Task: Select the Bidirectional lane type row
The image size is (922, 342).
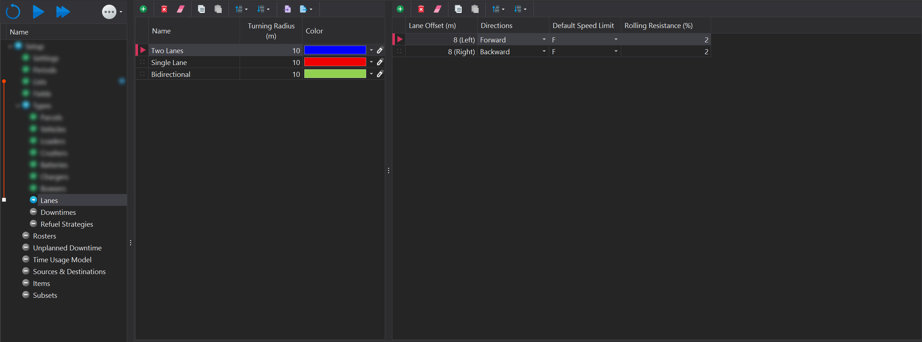Action: pyautogui.click(x=171, y=74)
